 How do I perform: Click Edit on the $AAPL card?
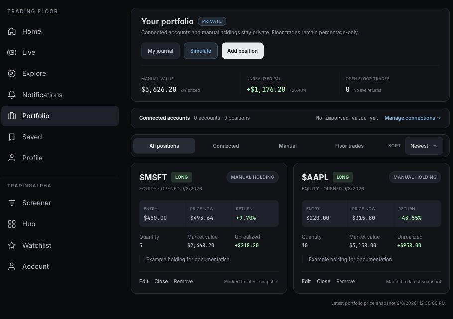point(306,281)
